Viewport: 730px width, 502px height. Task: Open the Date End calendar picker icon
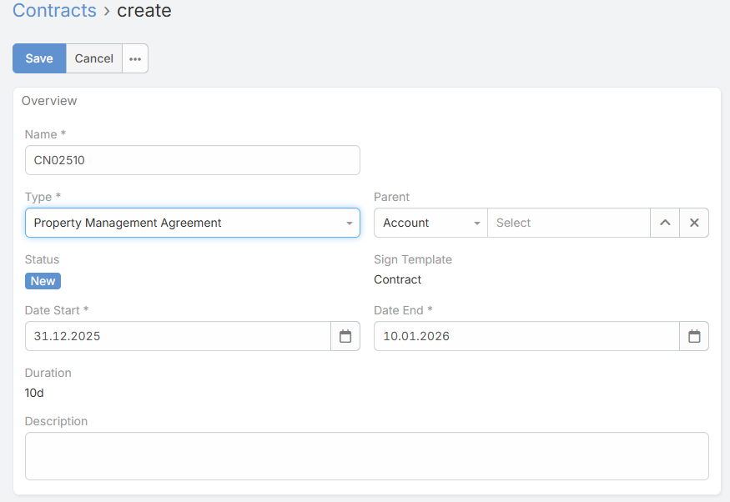coord(694,336)
